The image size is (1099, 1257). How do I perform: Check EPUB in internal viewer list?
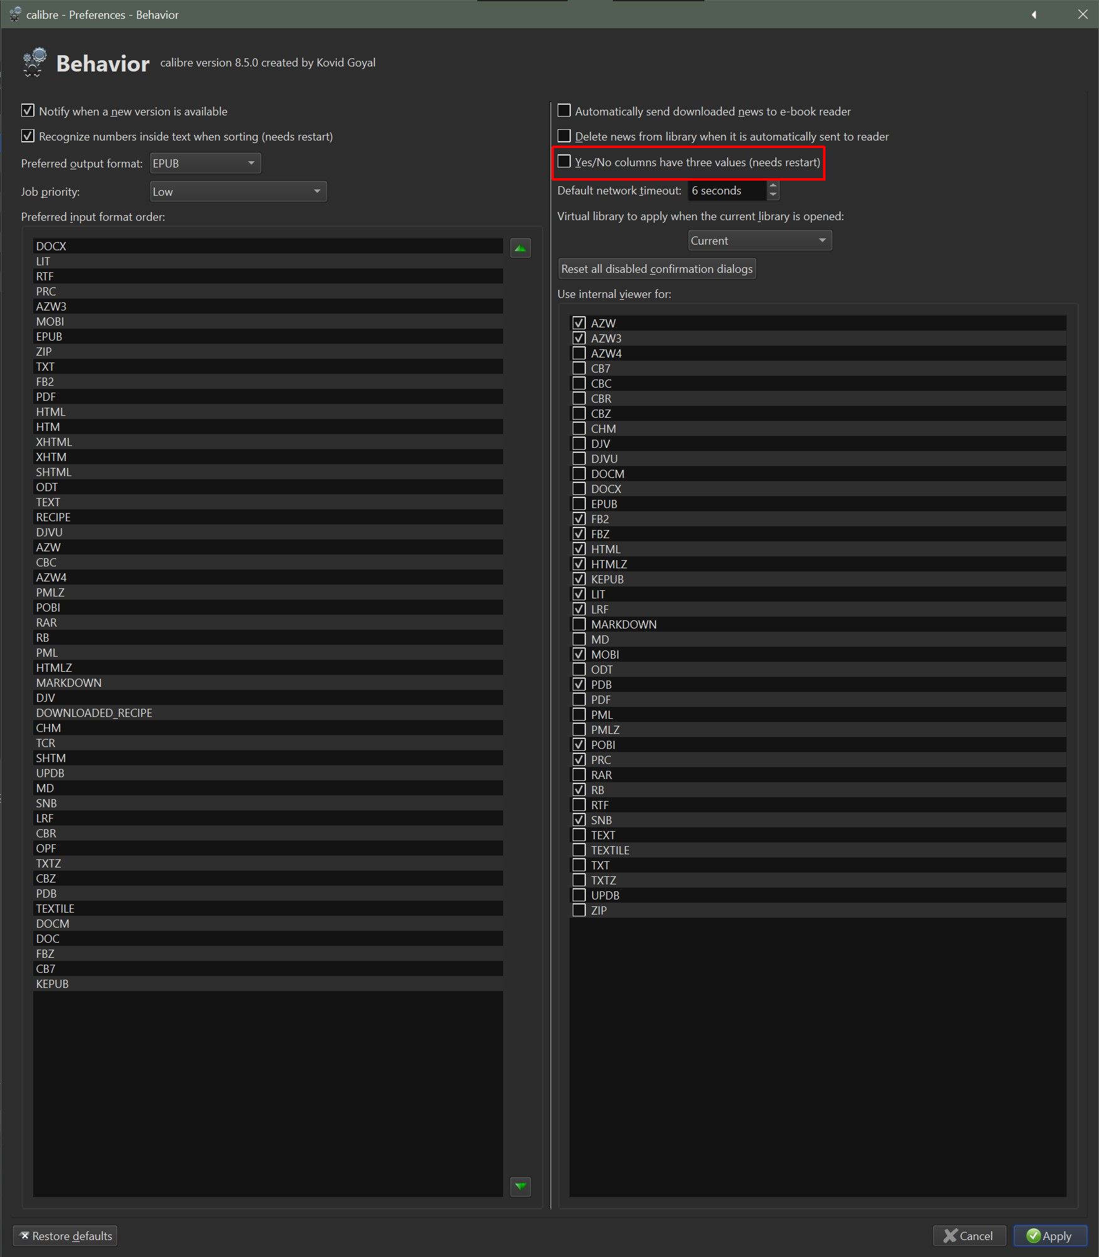(x=579, y=504)
